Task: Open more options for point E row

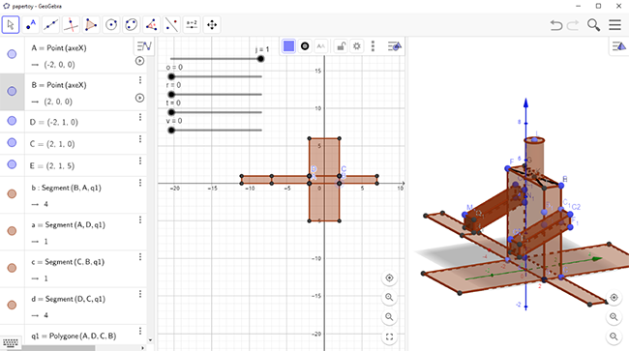Action: [x=140, y=161]
